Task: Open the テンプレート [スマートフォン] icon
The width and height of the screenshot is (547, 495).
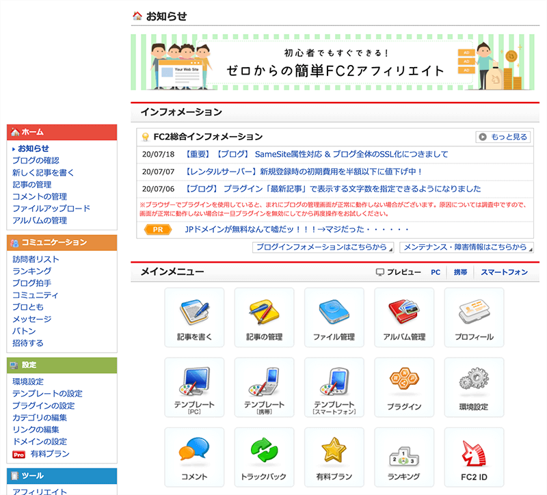Action: pyautogui.click(x=334, y=387)
